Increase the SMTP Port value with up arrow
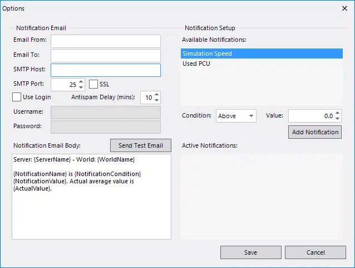Image resolution: width=355 pixels, height=268 pixels. click(81, 82)
